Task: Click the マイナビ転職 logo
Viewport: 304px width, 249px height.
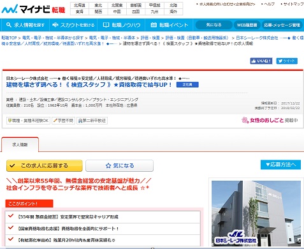Action: [x=33, y=9]
